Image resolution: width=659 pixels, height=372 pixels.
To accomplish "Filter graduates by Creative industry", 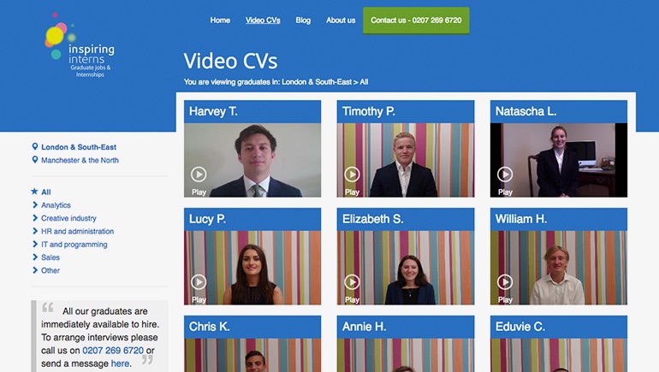I will point(69,218).
